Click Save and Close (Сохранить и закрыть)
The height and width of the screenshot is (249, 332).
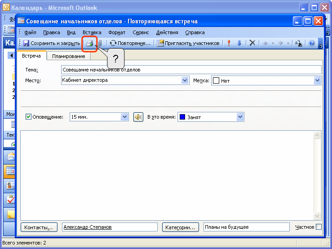click(x=52, y=43)
